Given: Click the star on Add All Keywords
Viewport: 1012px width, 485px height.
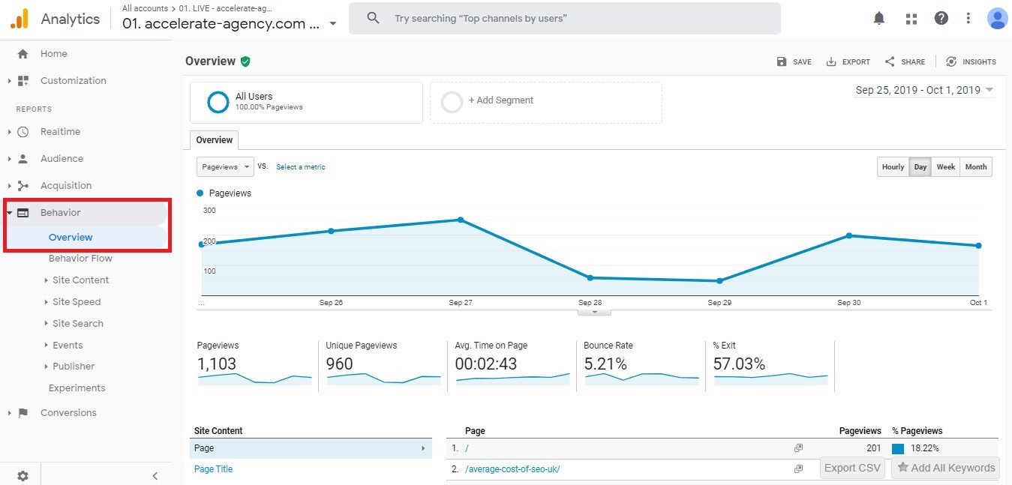Looking at the screenshot, I should point(903,468).
